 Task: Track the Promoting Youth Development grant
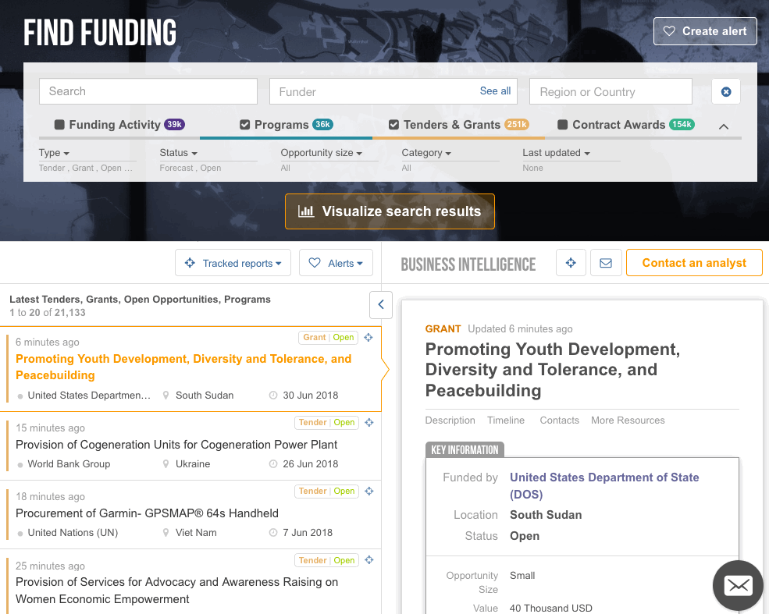point(368,337)
